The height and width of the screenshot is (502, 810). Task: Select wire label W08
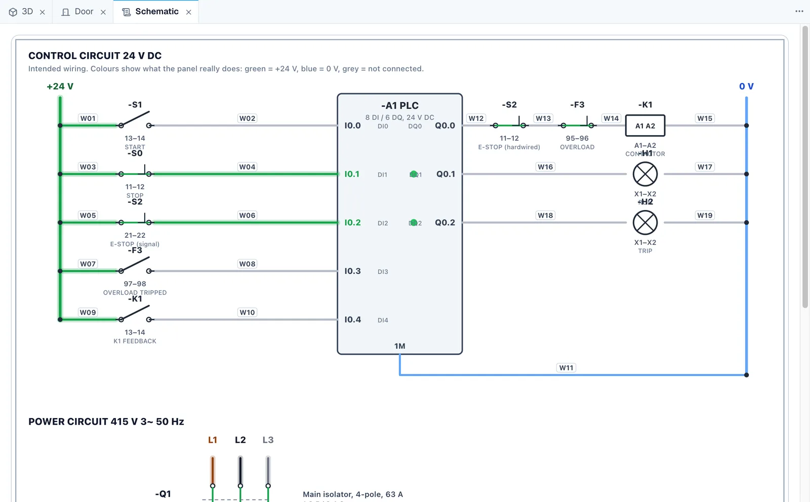point(248,264)
